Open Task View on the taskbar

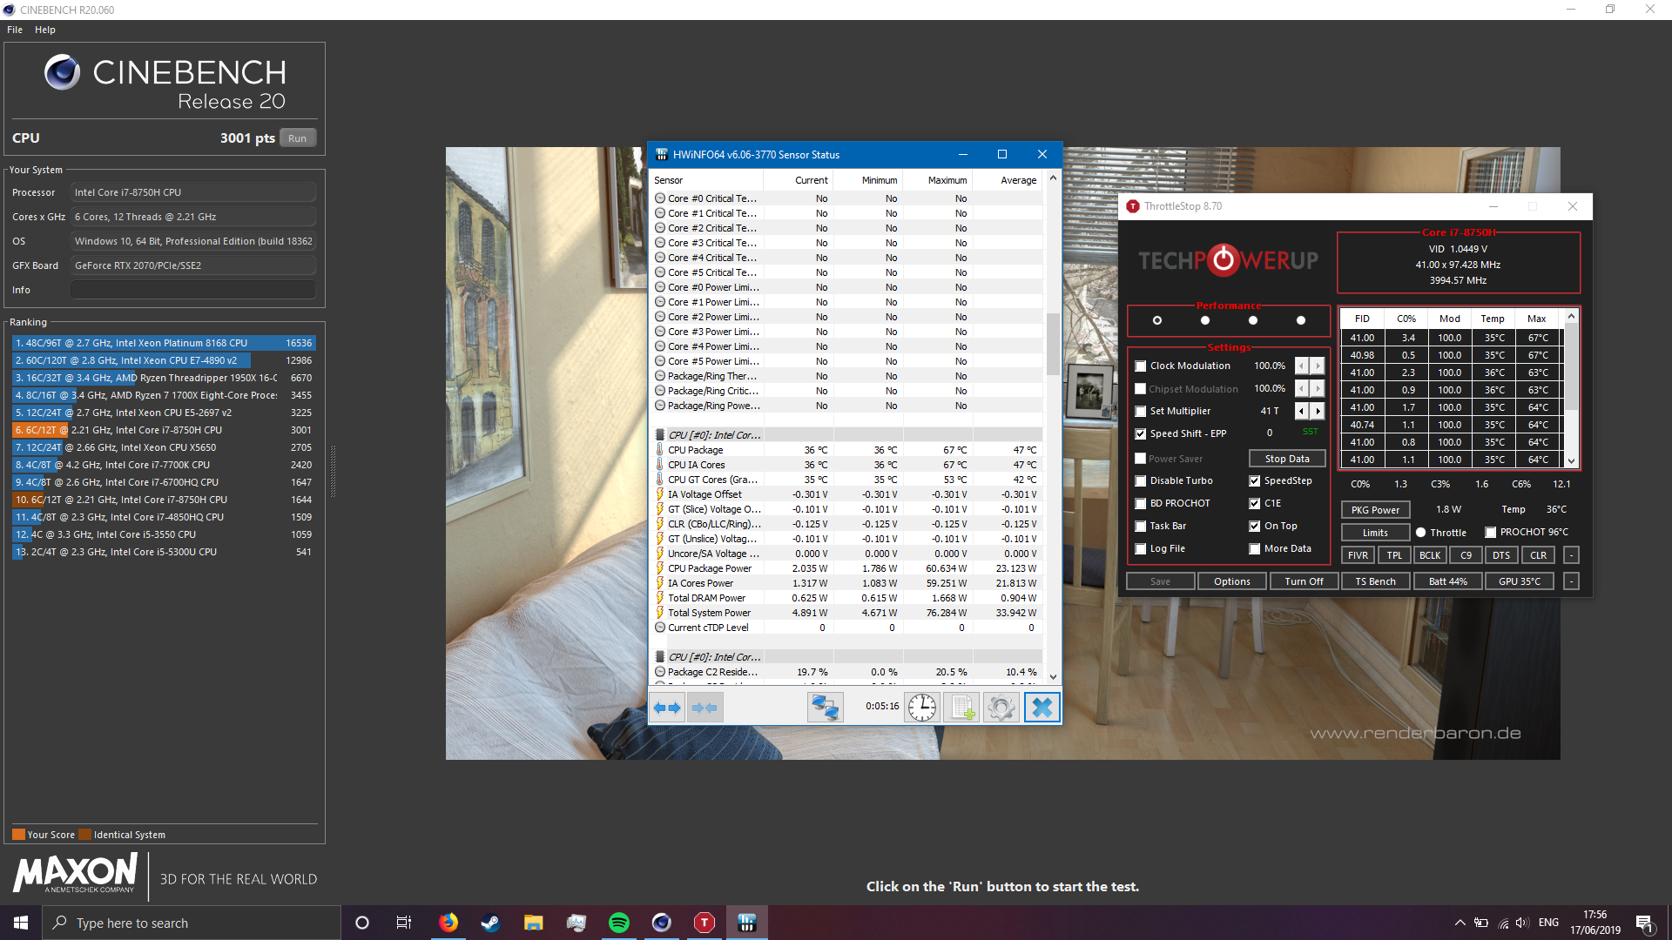click(x=403, y=923)
